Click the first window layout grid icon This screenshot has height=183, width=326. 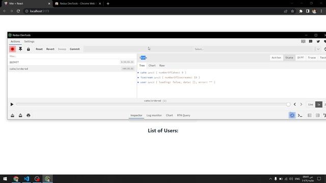pos(309,115)
